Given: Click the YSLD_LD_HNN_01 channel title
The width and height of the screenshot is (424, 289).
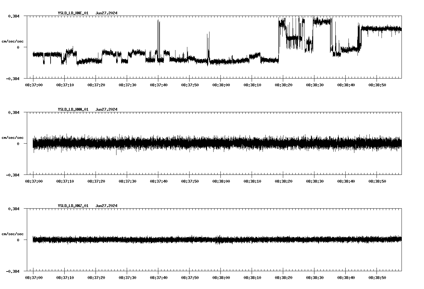Looking at the screenshot, I should point(72,109).
